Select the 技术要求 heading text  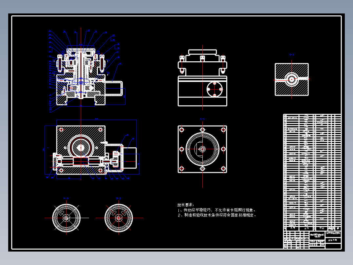pyautogui.click(x=185, y=205)
